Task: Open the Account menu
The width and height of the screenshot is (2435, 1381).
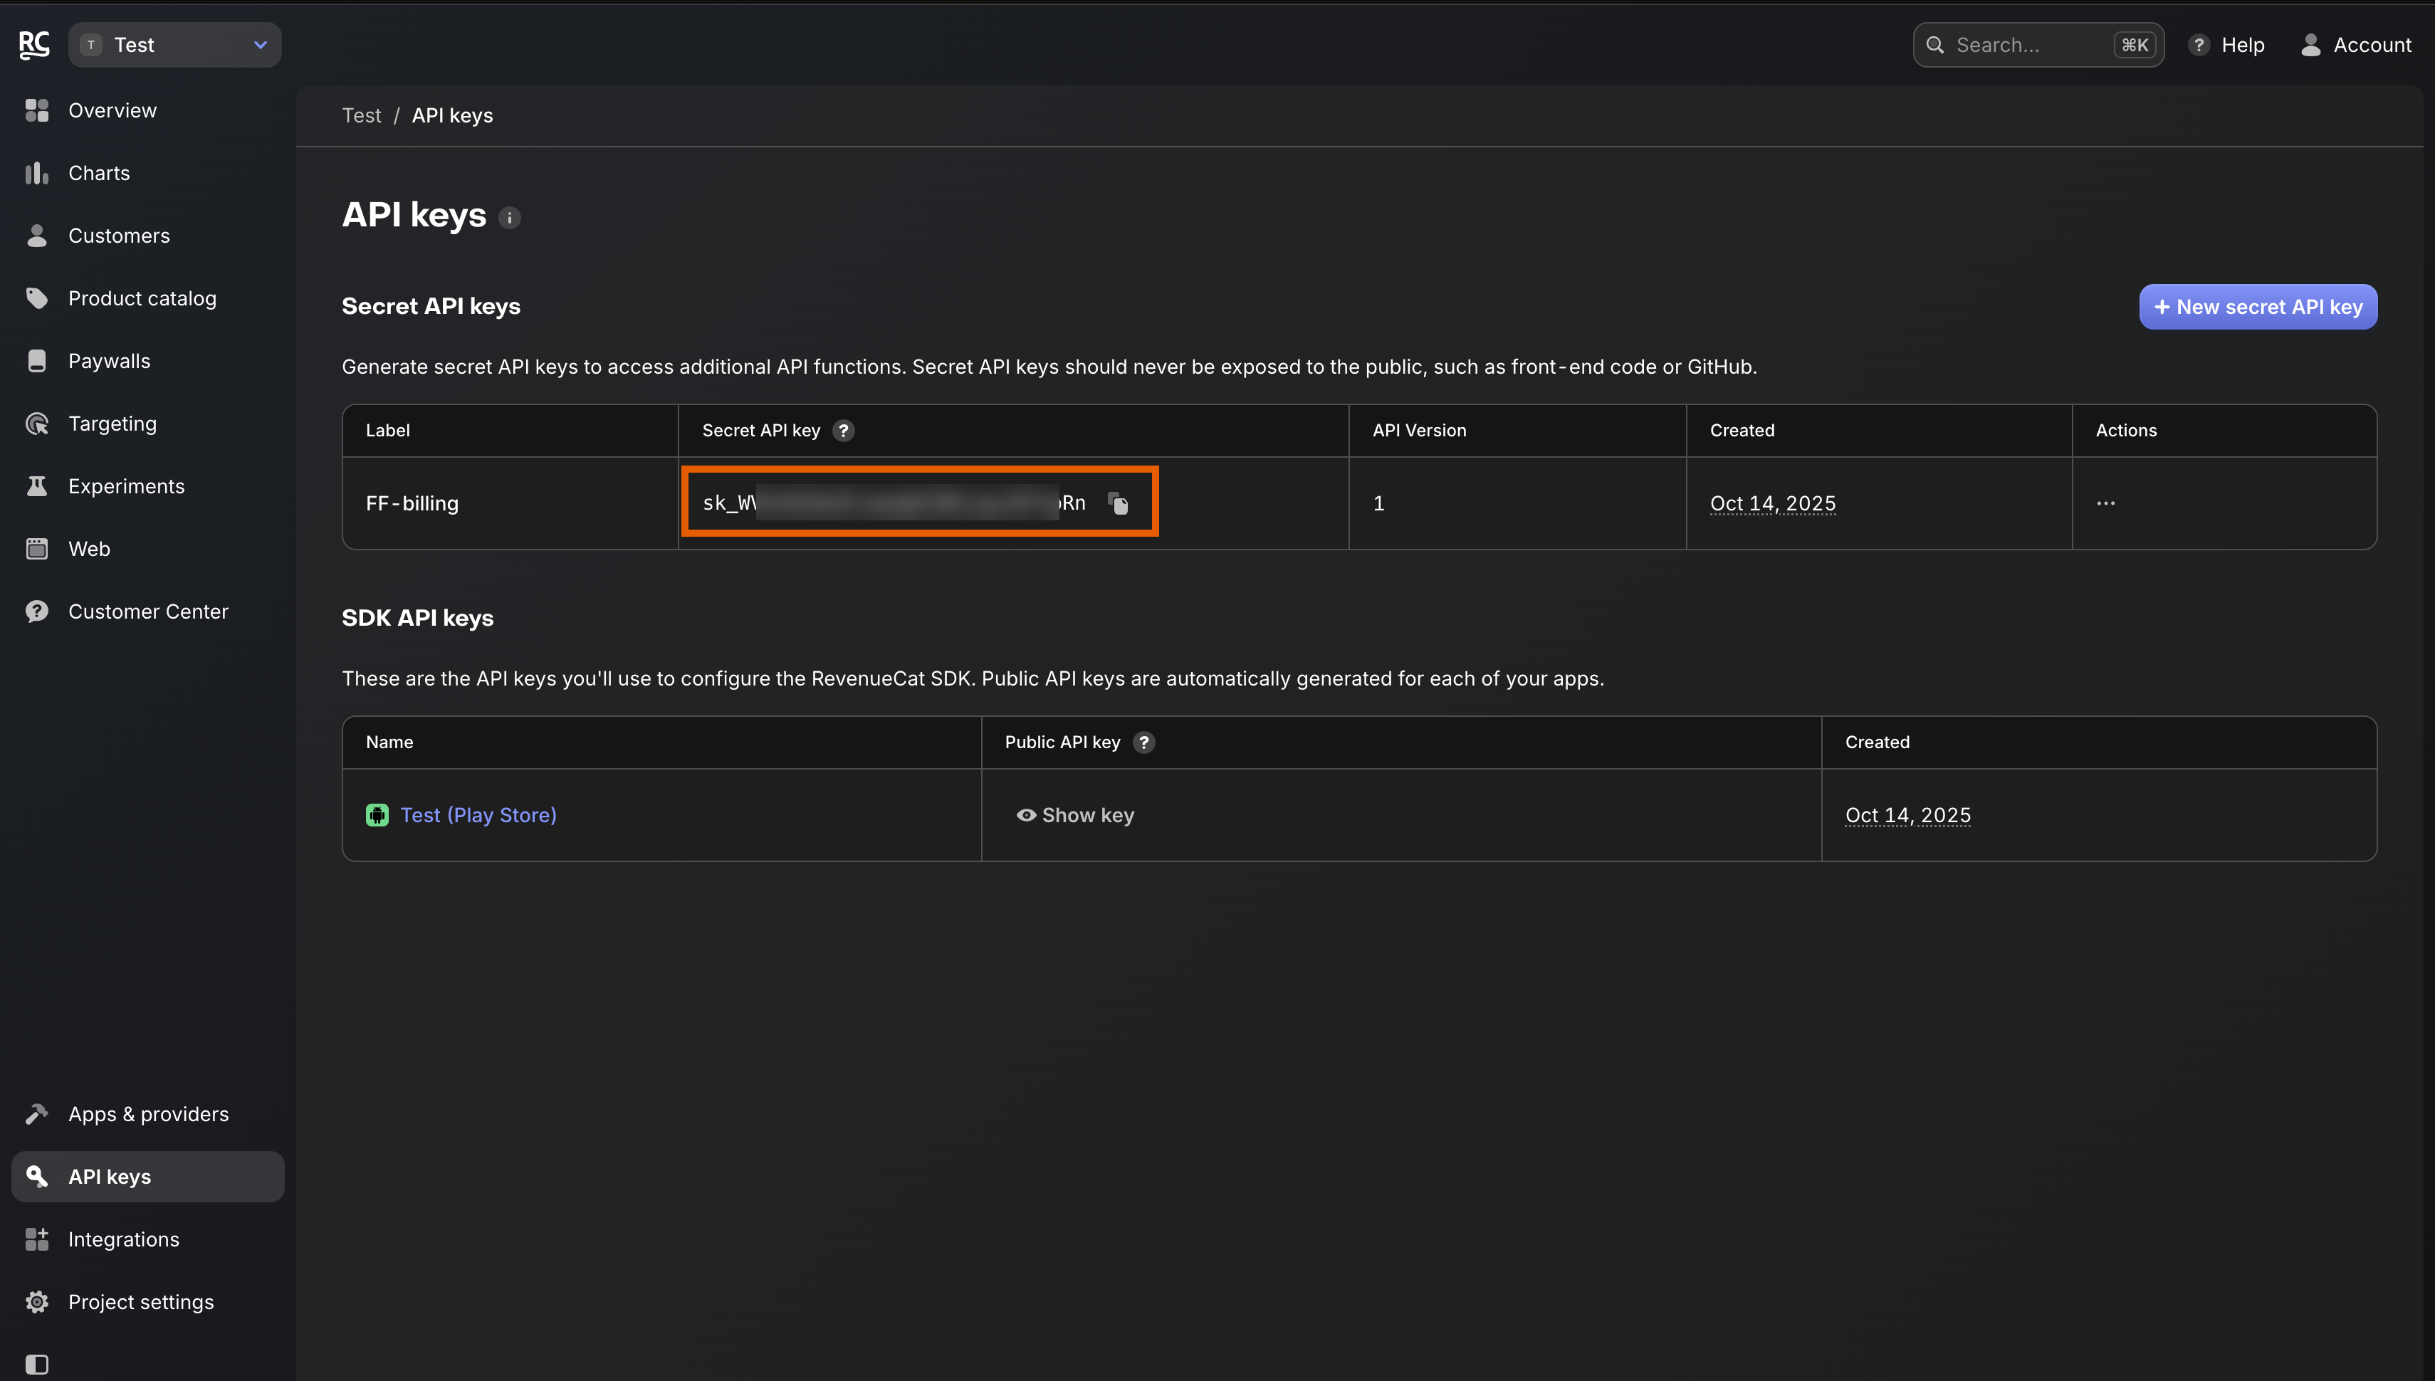Action: tap(2355, 45)
